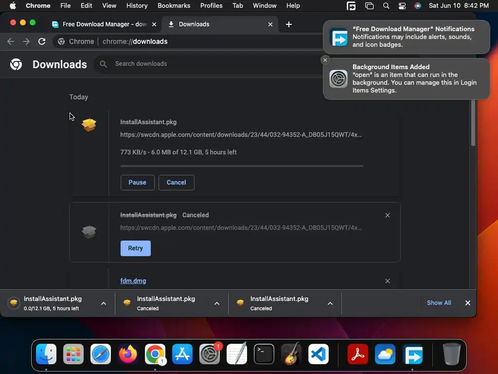Click the downloading InstallAssistant.pkg shelf item
The width and height of the screenshot is (498, 374).
click(52, 303)
